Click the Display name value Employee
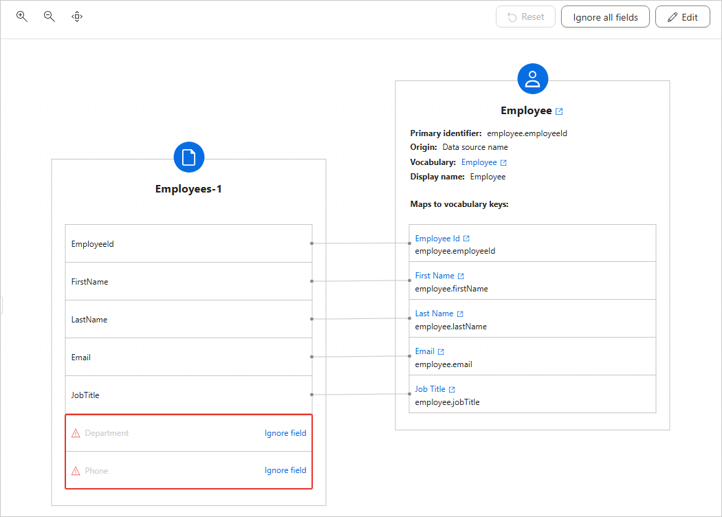722x517 pixels. tap(488, 177)
